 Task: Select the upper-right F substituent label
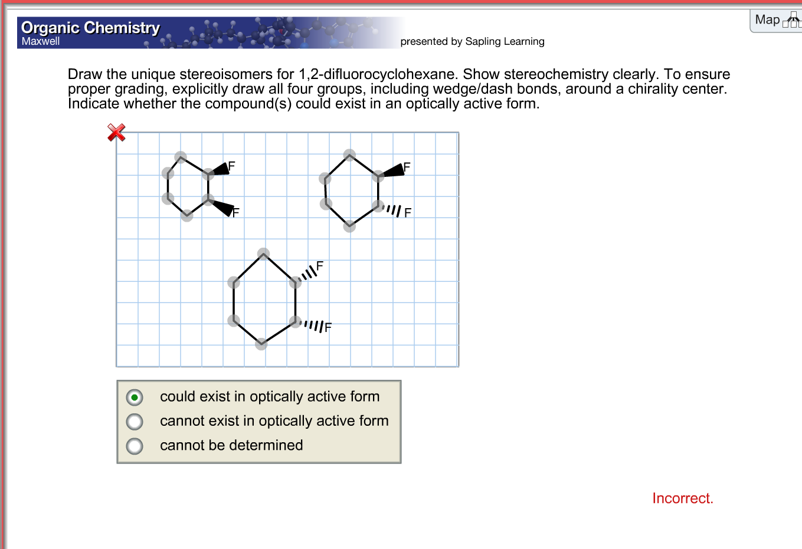[x=407, y=167]
